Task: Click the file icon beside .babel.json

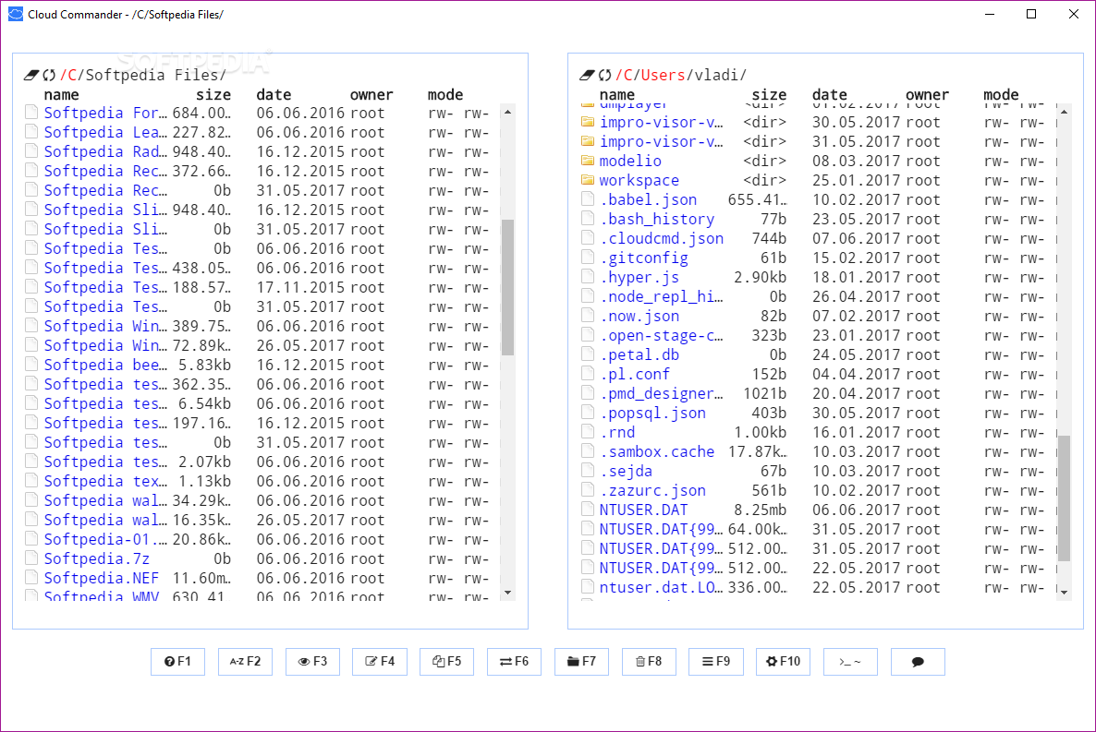Action: click(587, 199)
